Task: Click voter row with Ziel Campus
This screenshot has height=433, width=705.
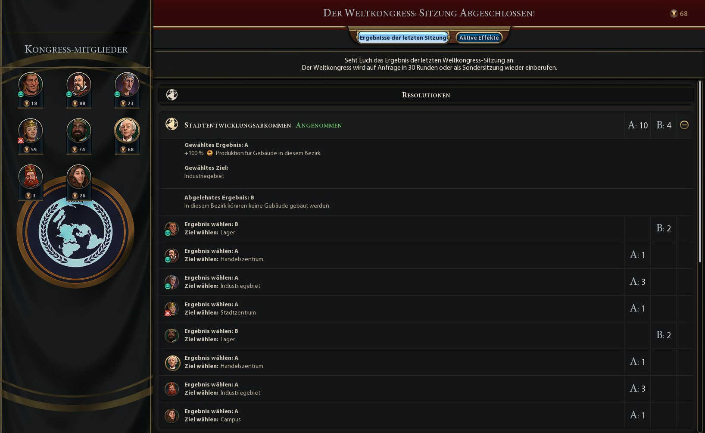Action: point(426,415)
